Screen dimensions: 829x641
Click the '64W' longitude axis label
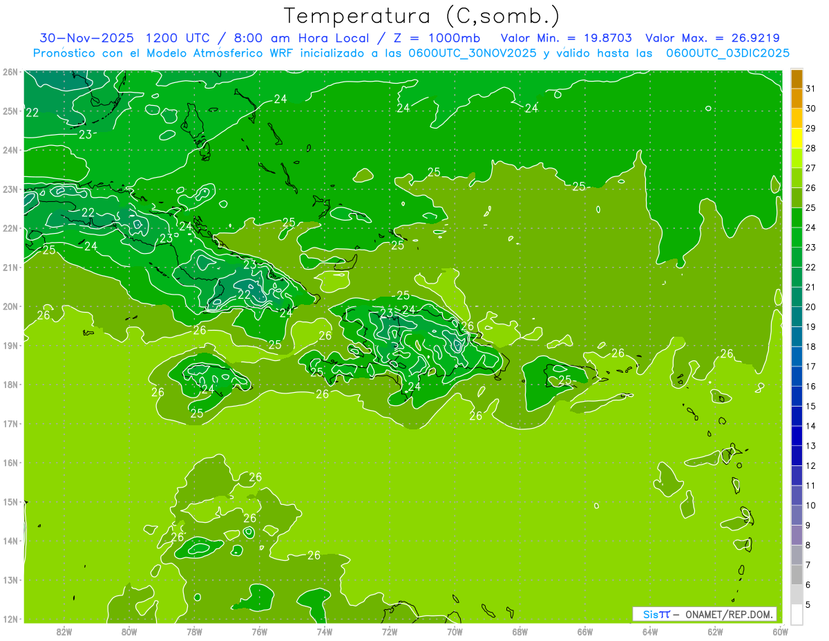[650, 631]
